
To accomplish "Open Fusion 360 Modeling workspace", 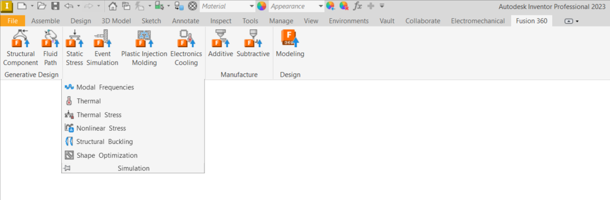I will click(290, 44).
